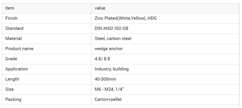This screenshot has height=108, width=242.
Task: Select the Packing row label
Action: click(13, 99)
